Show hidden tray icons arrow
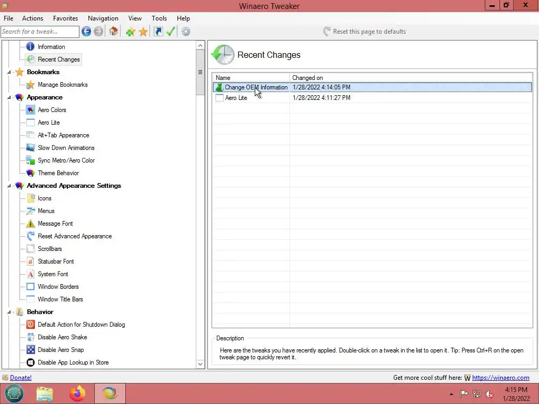The height and width of the screenshot is (404, 539). click(x=451, y=394)
